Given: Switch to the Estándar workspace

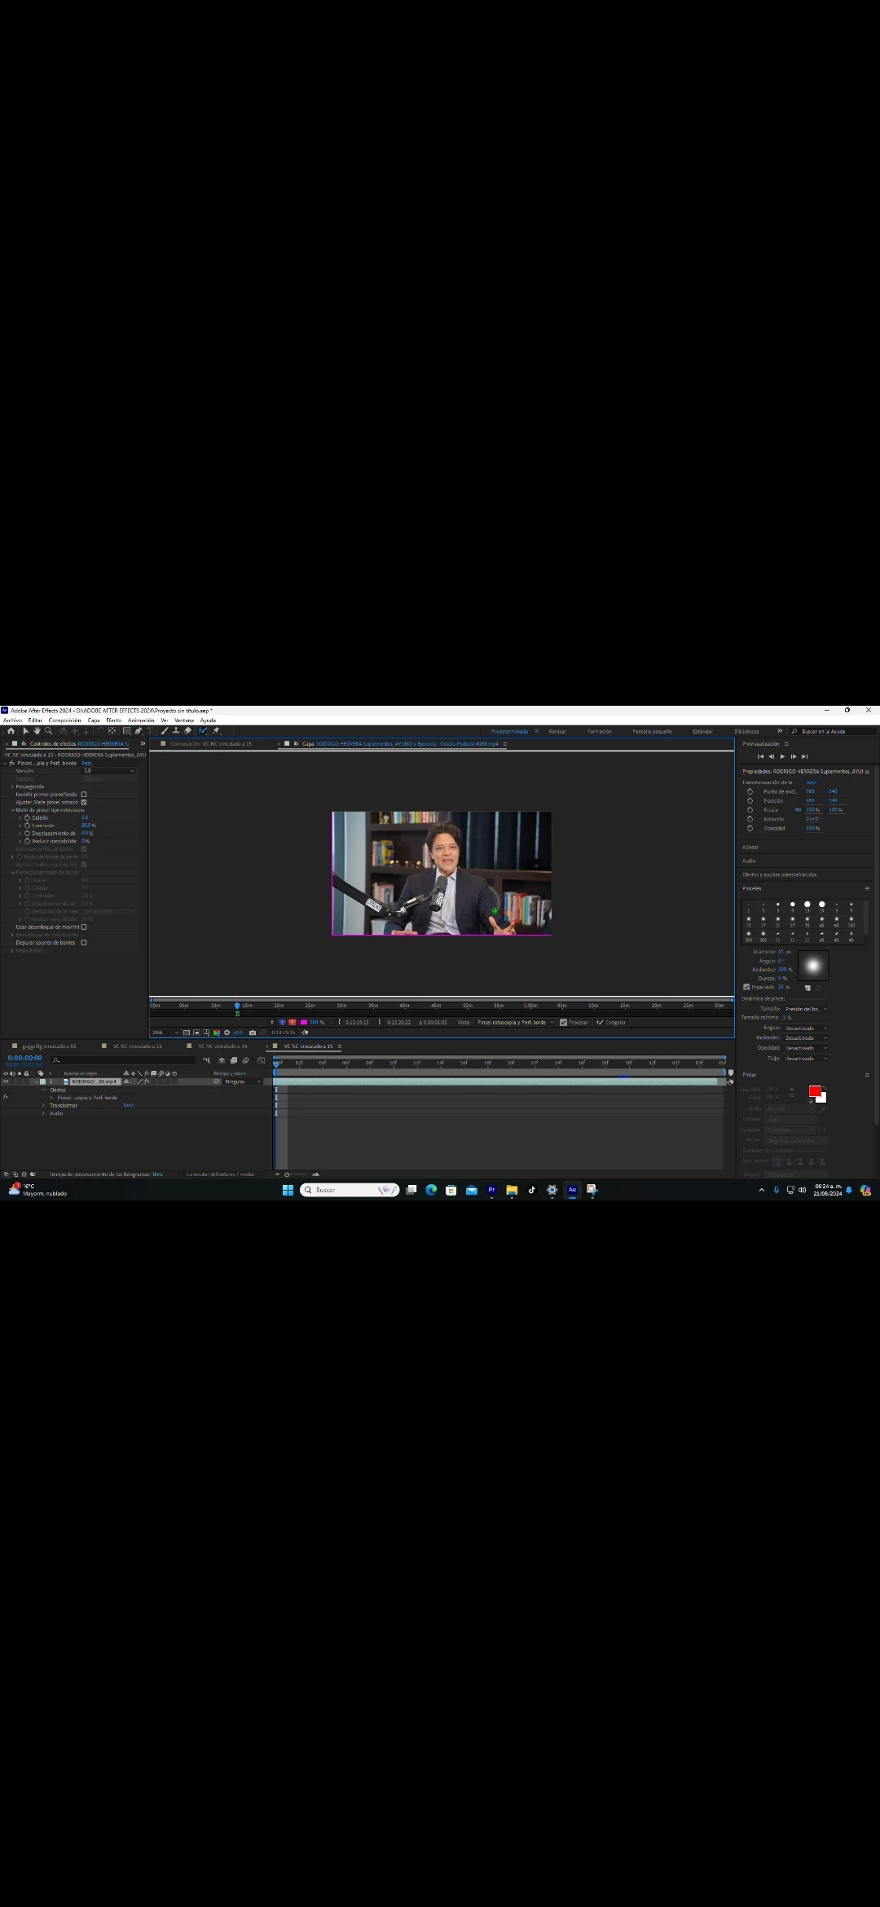Looking at the screenshot, I should [x=702, y=732].
